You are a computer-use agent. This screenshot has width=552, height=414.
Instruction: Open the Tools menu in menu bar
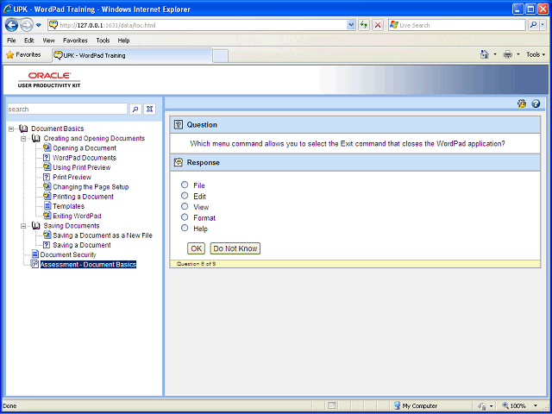click(x=103, y=41)
